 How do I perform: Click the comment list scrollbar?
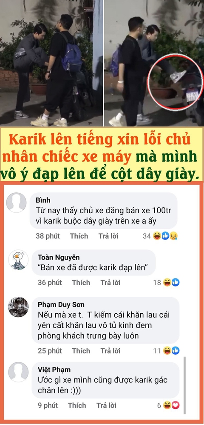[185, 385]
